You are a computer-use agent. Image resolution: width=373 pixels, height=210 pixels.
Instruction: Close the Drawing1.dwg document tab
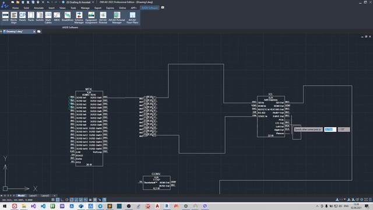pyautogui.click(x=34, y=32)
